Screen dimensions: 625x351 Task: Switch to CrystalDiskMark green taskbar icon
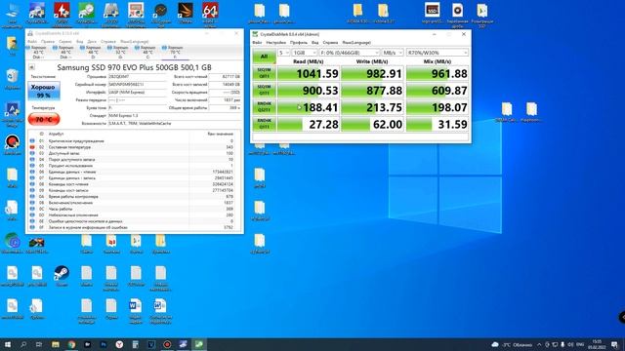[x=199, y=344]
